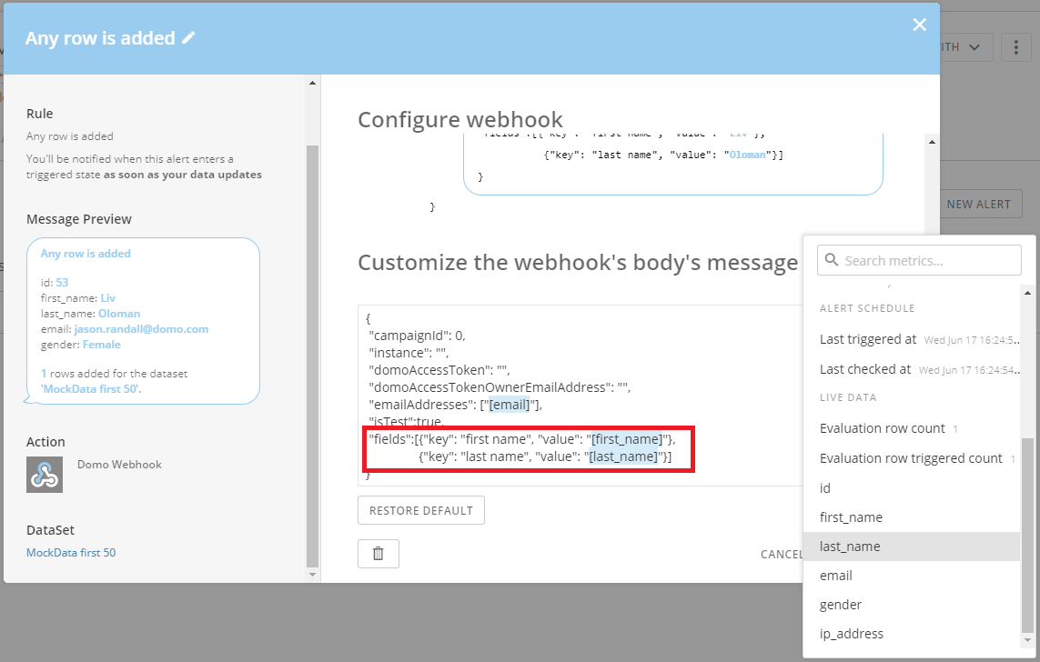Image resolution: width=1040 pixels, height=662 pixels.
Task: Click the trash icon below the webhook body
Action: [378, 553]
